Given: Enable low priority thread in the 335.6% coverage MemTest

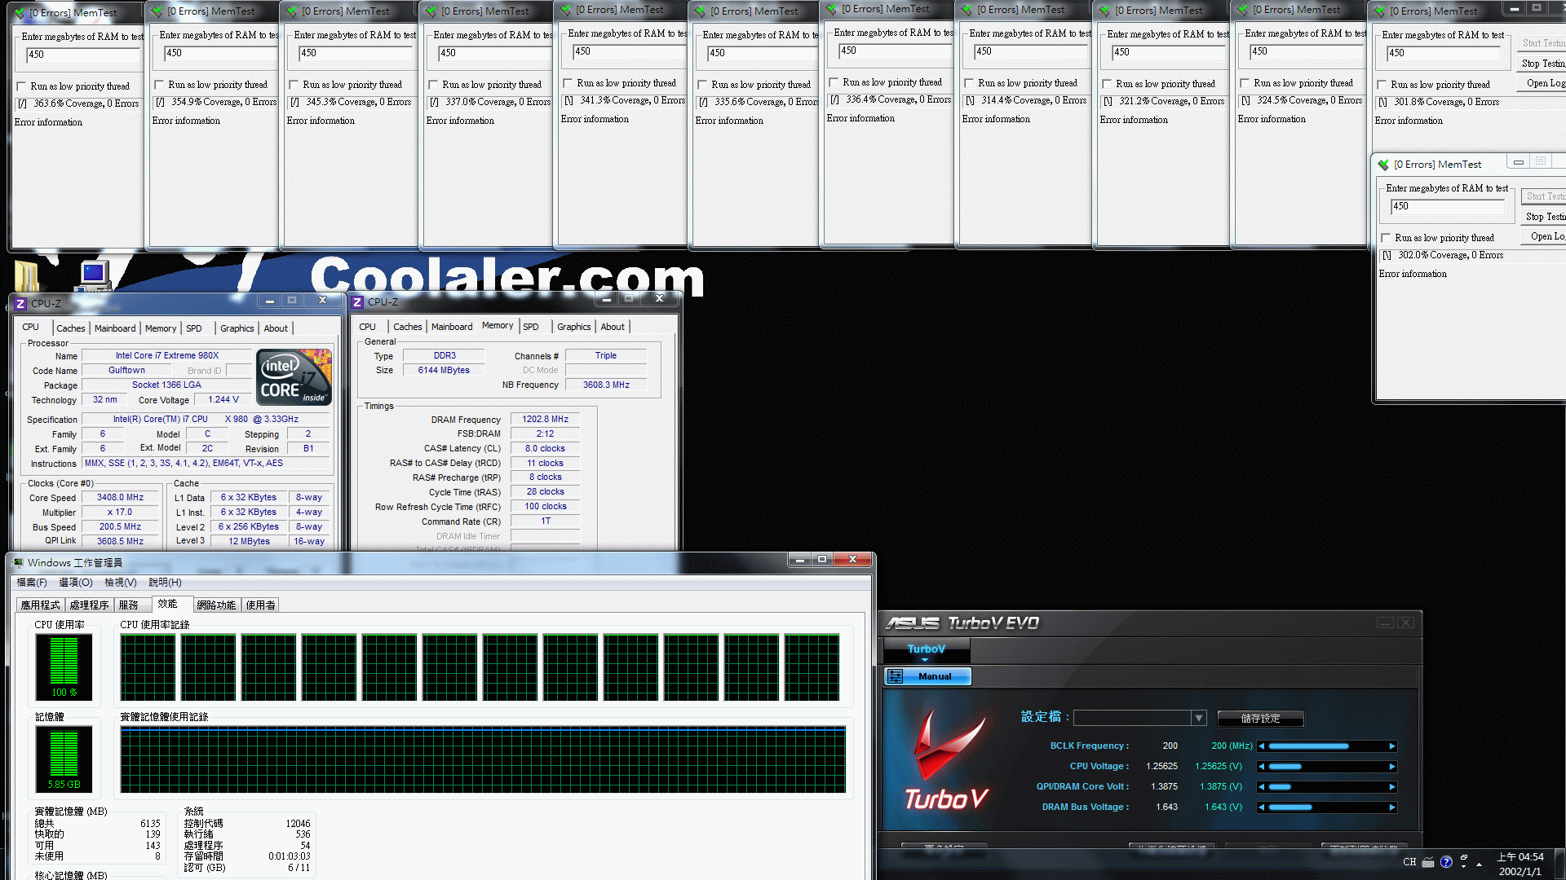Looking at the screenshot, I should click(702, 85).
